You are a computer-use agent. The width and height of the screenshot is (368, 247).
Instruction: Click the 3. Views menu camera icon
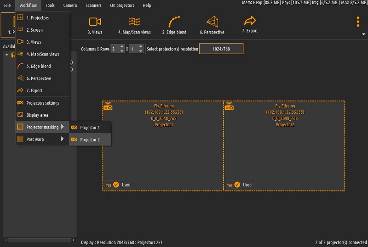pos(20,42)
